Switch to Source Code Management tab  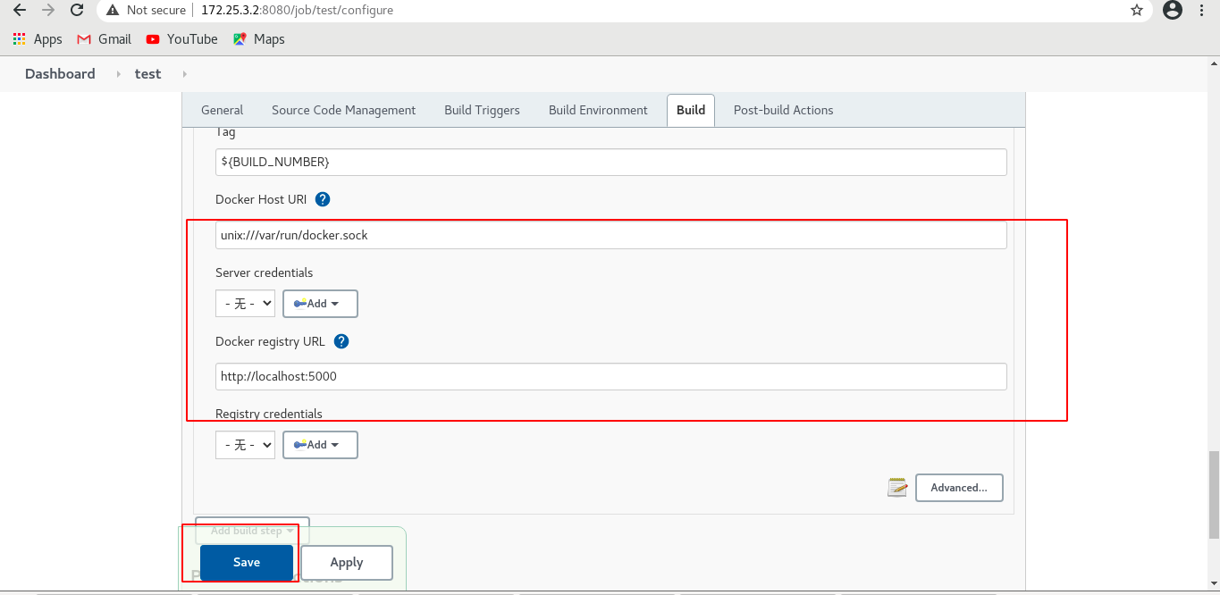[343, 110]
